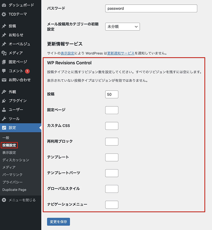Click the 固定ページ revisions input field
Image resolution: width=212 pixels, height=230 pixels.
point(112,110)
